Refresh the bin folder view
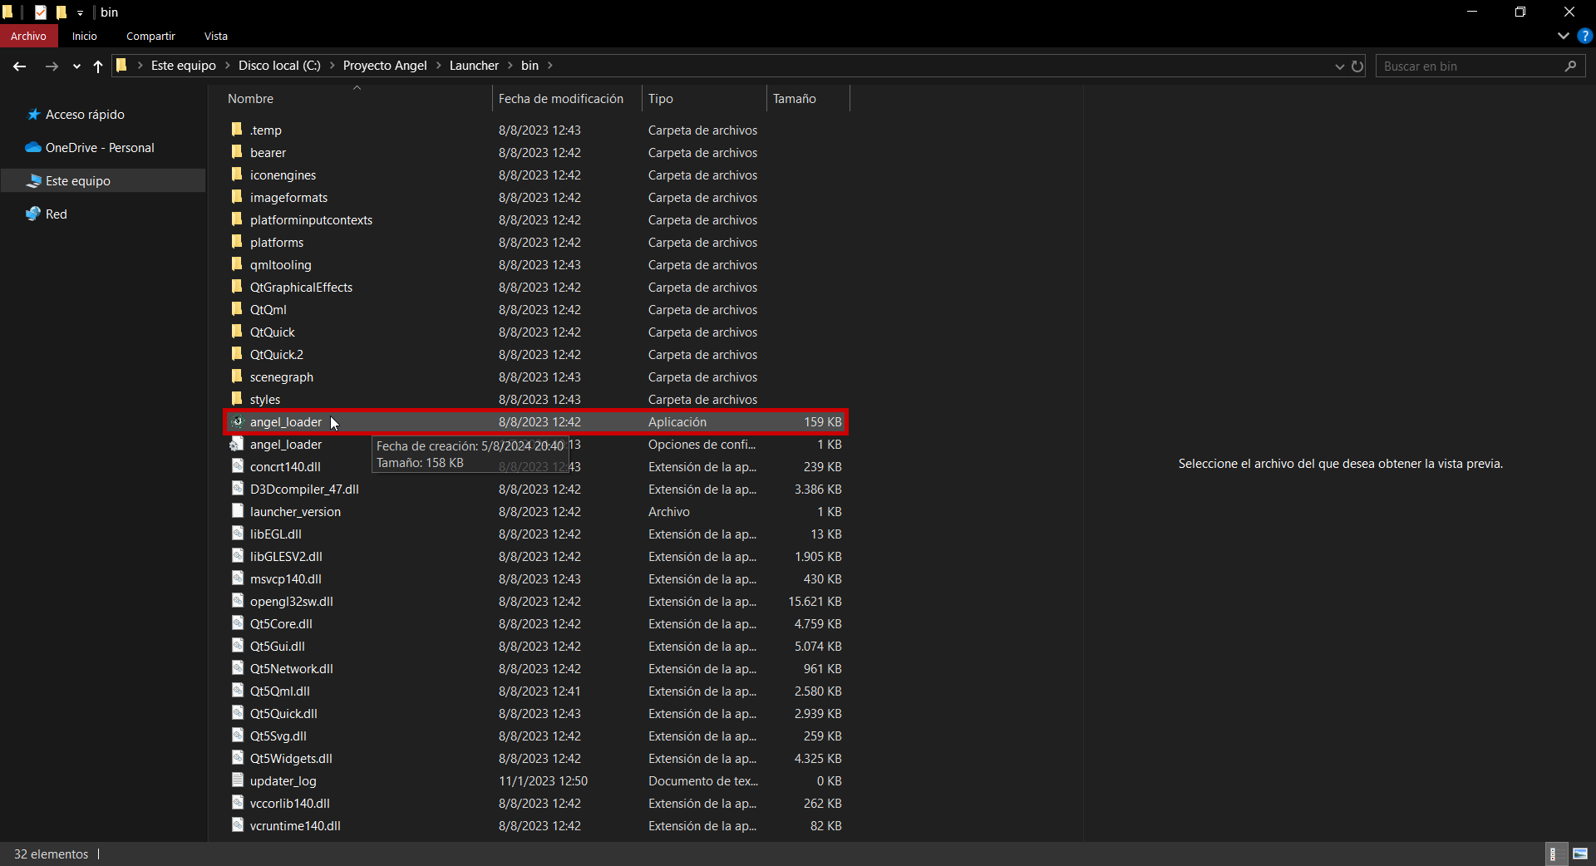1596x866 pixels. click(1357, 66)
